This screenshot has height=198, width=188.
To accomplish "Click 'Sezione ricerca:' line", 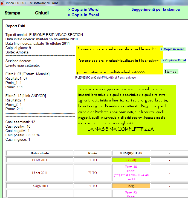I will click(18, 61).
